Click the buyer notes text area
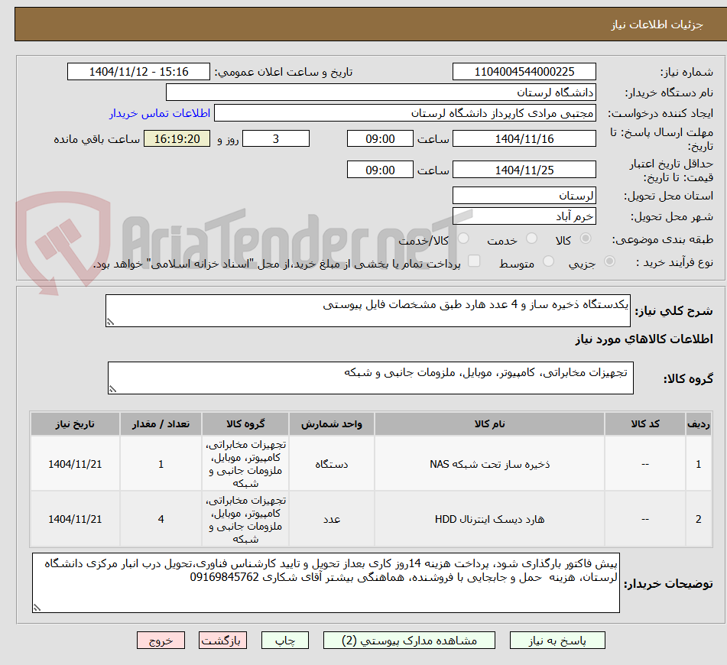This screenshot has height=665, width=727. 326,582
